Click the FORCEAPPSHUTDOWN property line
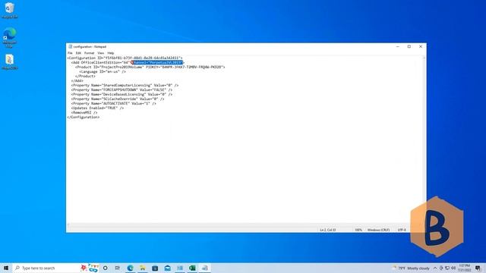This screenshot has height=273, width=486. tap(121, 90)
